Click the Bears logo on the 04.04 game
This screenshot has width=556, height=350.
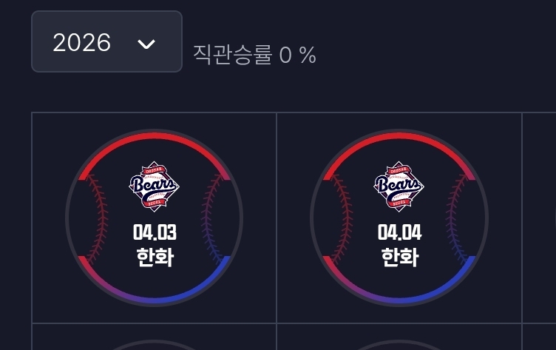click(x=399, y=186)
